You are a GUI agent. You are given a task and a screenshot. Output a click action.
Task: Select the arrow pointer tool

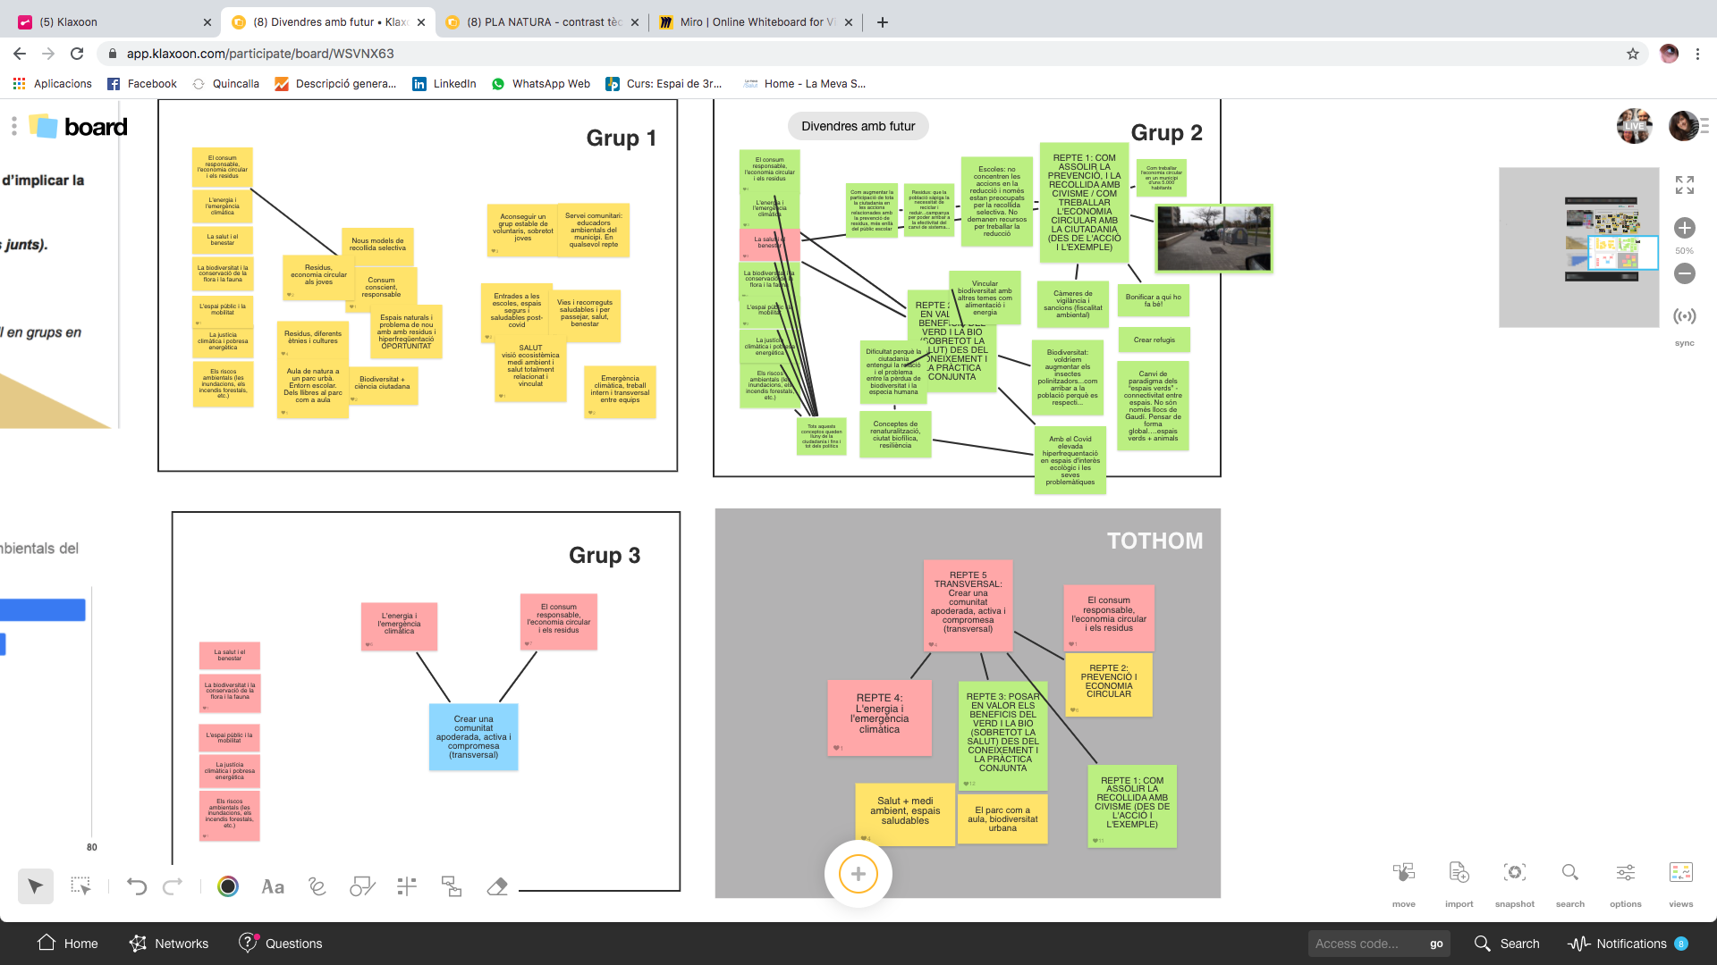point(35,886)
